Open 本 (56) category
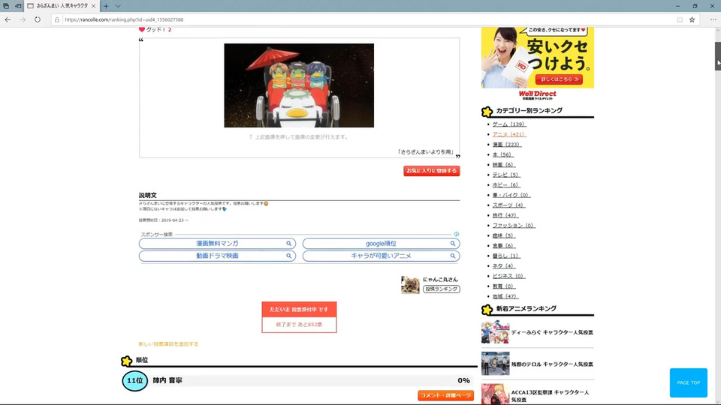Image resolution: width=721 pixels, height=405 pixels. pyautogui.click(x=502, y=154)
